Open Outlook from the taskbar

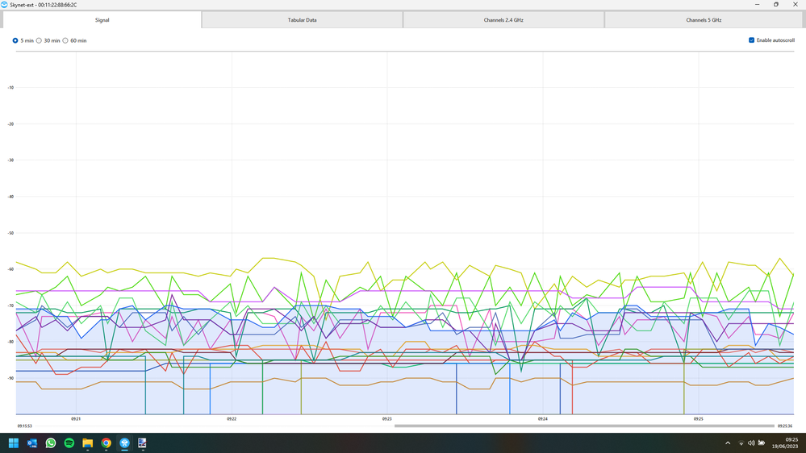tap(32, 443)
